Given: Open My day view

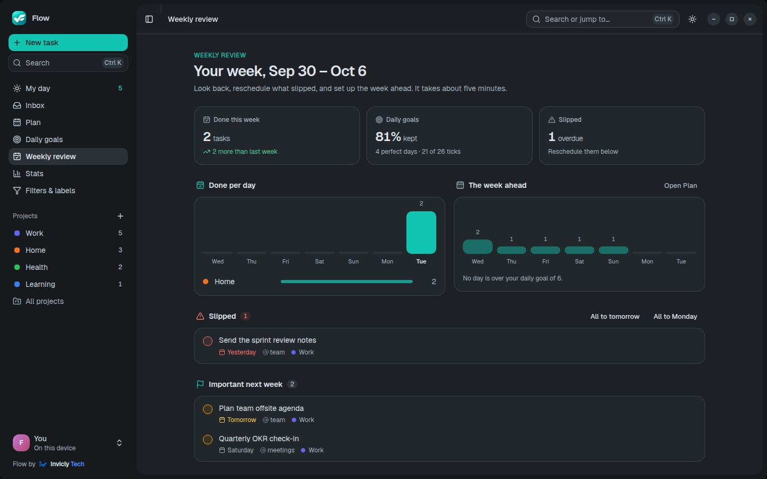Looking at the screenshot, I should coord(68,88).
